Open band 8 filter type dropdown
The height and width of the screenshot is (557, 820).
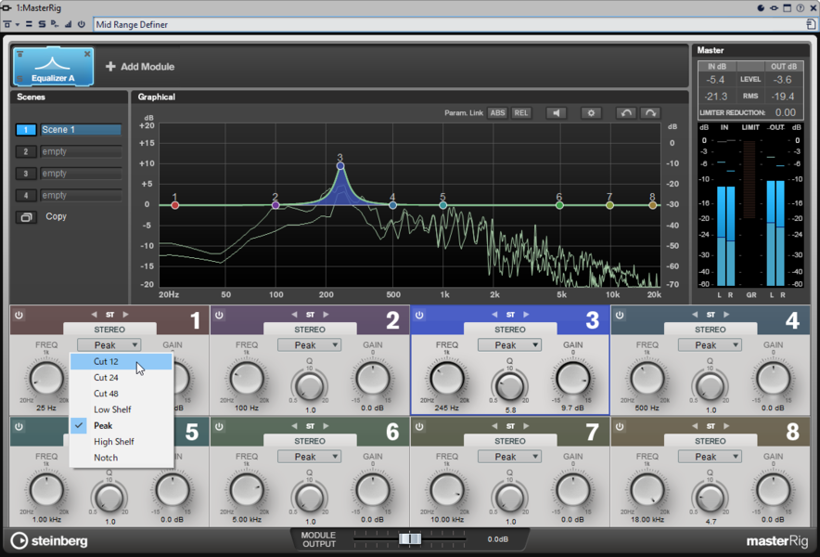coord(711,457)
